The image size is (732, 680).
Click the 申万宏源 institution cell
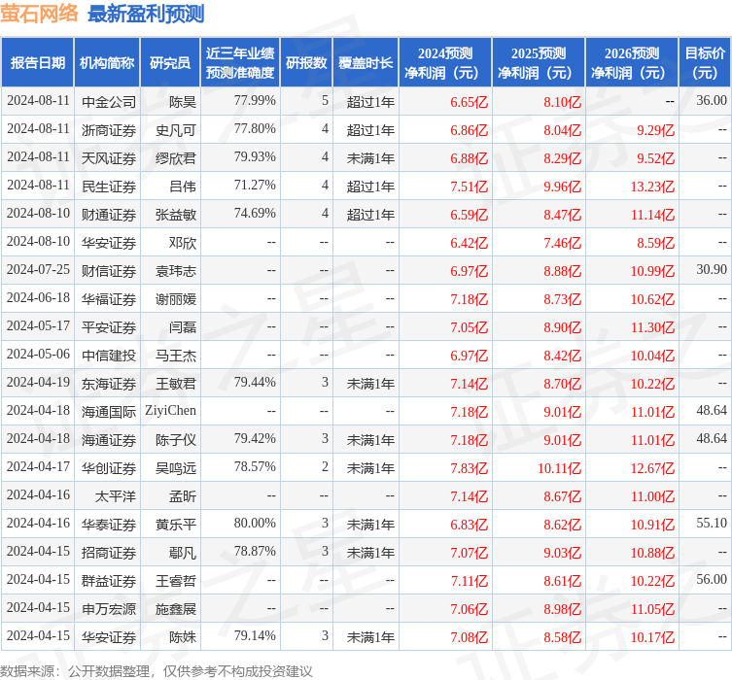tap(109, 609)
